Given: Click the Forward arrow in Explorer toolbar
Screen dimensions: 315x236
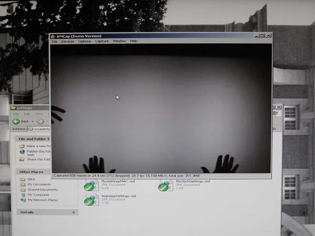Looking at the screenshot, I should [40, 121].
